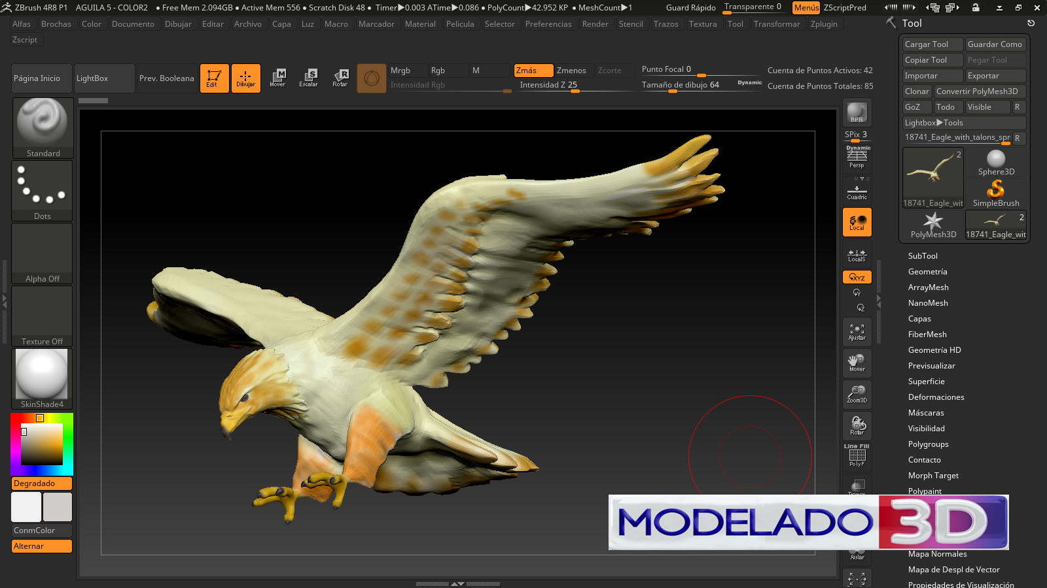The width and height of the screenshot is (1047, 588).
Task: Toggle XYZ rotation mode
Action: point(857,278)
